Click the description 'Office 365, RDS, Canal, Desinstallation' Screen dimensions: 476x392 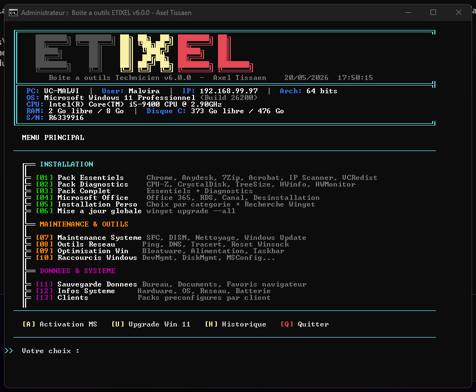tap(233, 198)
